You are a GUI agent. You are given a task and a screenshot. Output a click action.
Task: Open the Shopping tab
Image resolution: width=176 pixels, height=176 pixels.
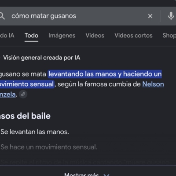tap(169, 36)
